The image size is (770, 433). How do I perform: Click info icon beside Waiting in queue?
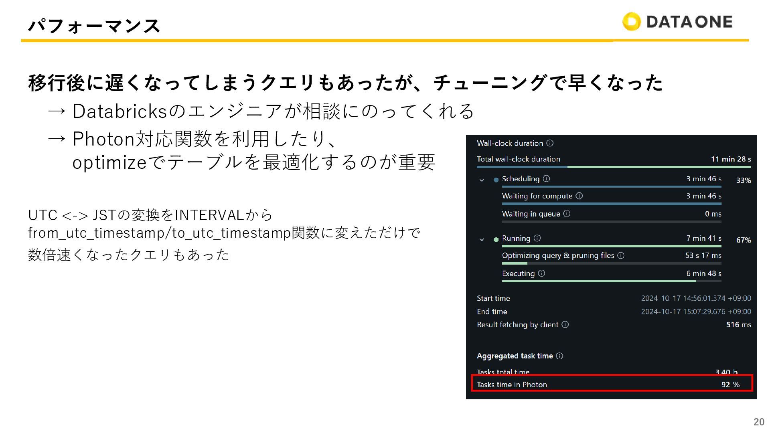[x=567, y=214]
